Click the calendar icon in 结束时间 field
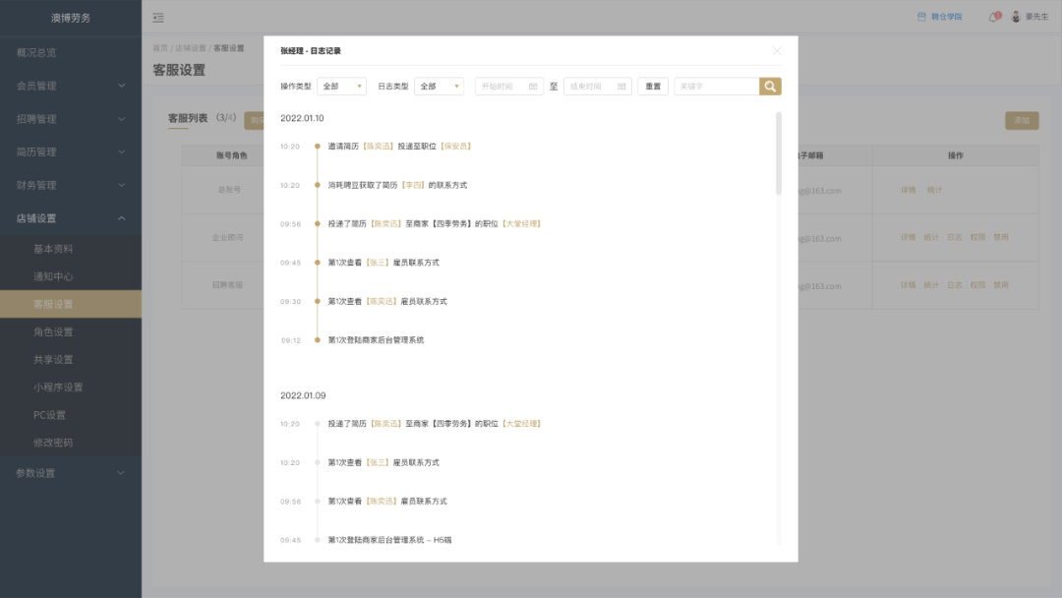The image size is (1062, 598). click(621, 86)
